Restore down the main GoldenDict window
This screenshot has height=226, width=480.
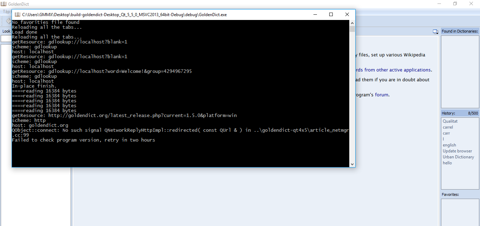pyautogui.click(x=455, y=4)
